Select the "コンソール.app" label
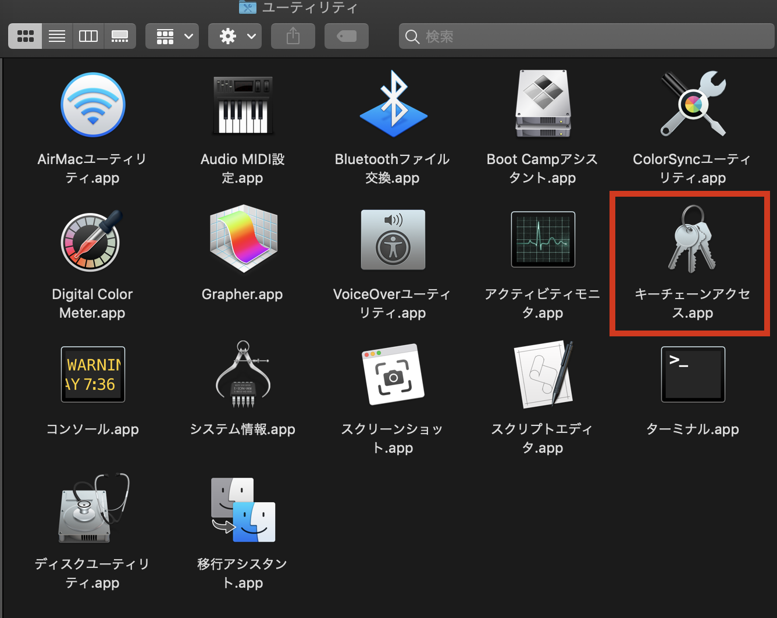 tap(92, 429)
